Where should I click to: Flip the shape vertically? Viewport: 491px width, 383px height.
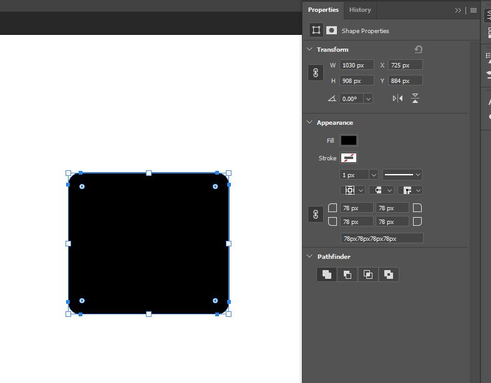point(415,99)
